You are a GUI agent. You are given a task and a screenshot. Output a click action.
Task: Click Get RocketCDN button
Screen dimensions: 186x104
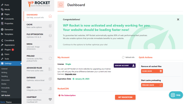pos(125,97)
